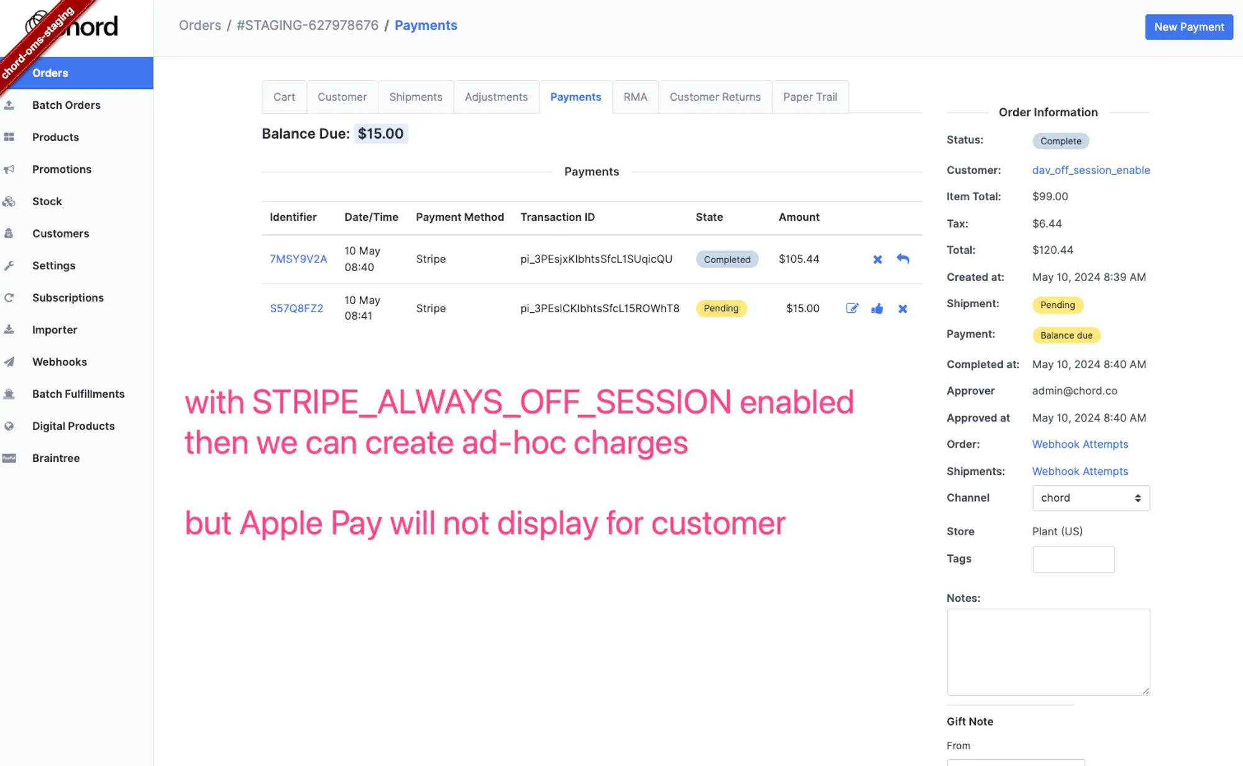Open the Customer Returns tab
This screenshot has width=1243, height=766.
(x=715, y=97)
